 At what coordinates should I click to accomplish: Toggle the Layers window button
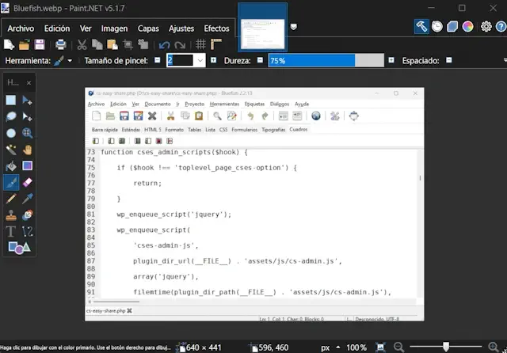452,26
